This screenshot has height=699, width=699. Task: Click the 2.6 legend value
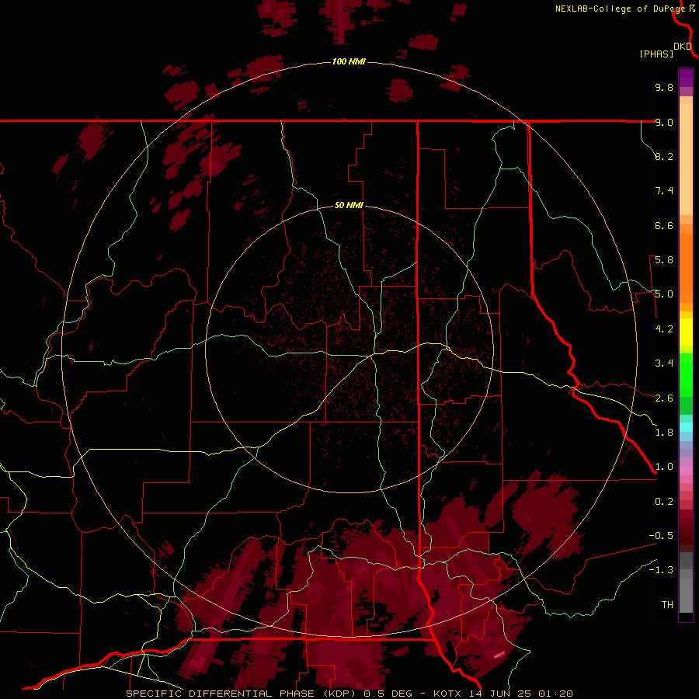point(664,398)
